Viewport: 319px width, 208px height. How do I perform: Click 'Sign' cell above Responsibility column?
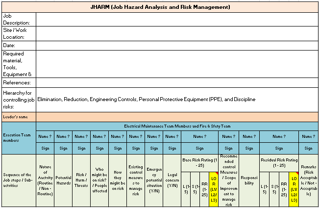(249, 148)
